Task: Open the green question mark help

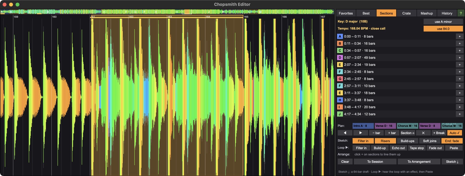Action: tap(461, 13)
